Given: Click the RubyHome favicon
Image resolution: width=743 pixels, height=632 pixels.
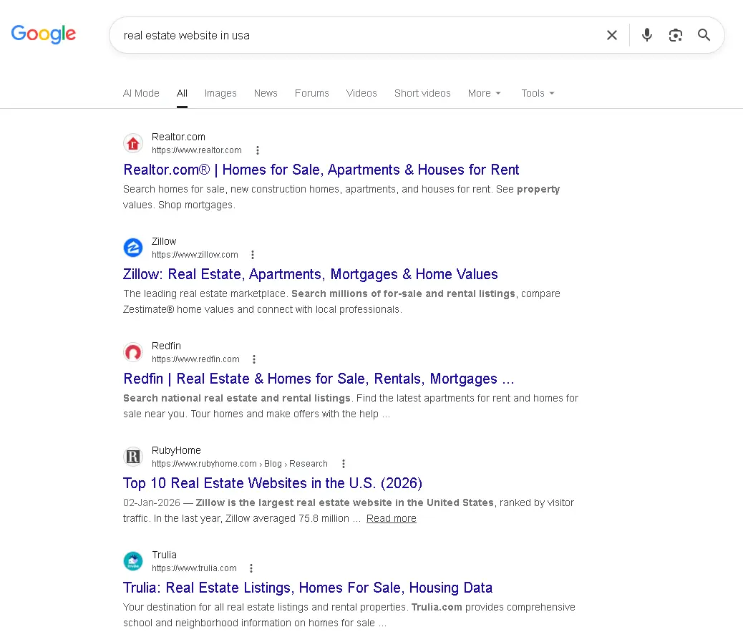Looking at the screenshot, I should click(133, 457).
